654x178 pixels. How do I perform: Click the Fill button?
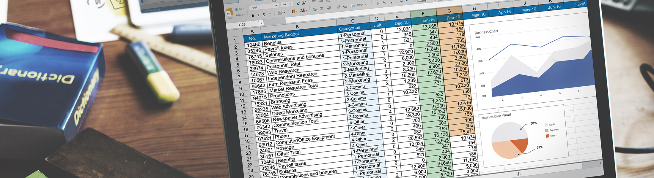click(239, 9)
